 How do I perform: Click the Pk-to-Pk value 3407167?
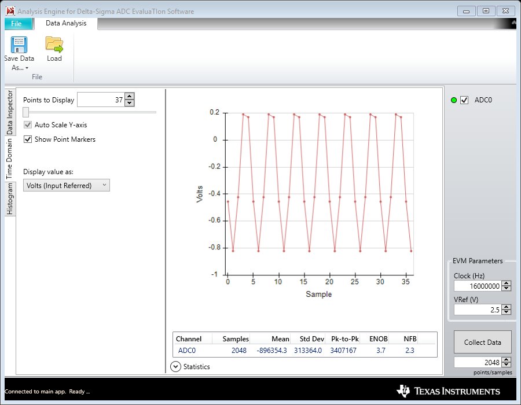pyautogui.click(x=343, y=350)
